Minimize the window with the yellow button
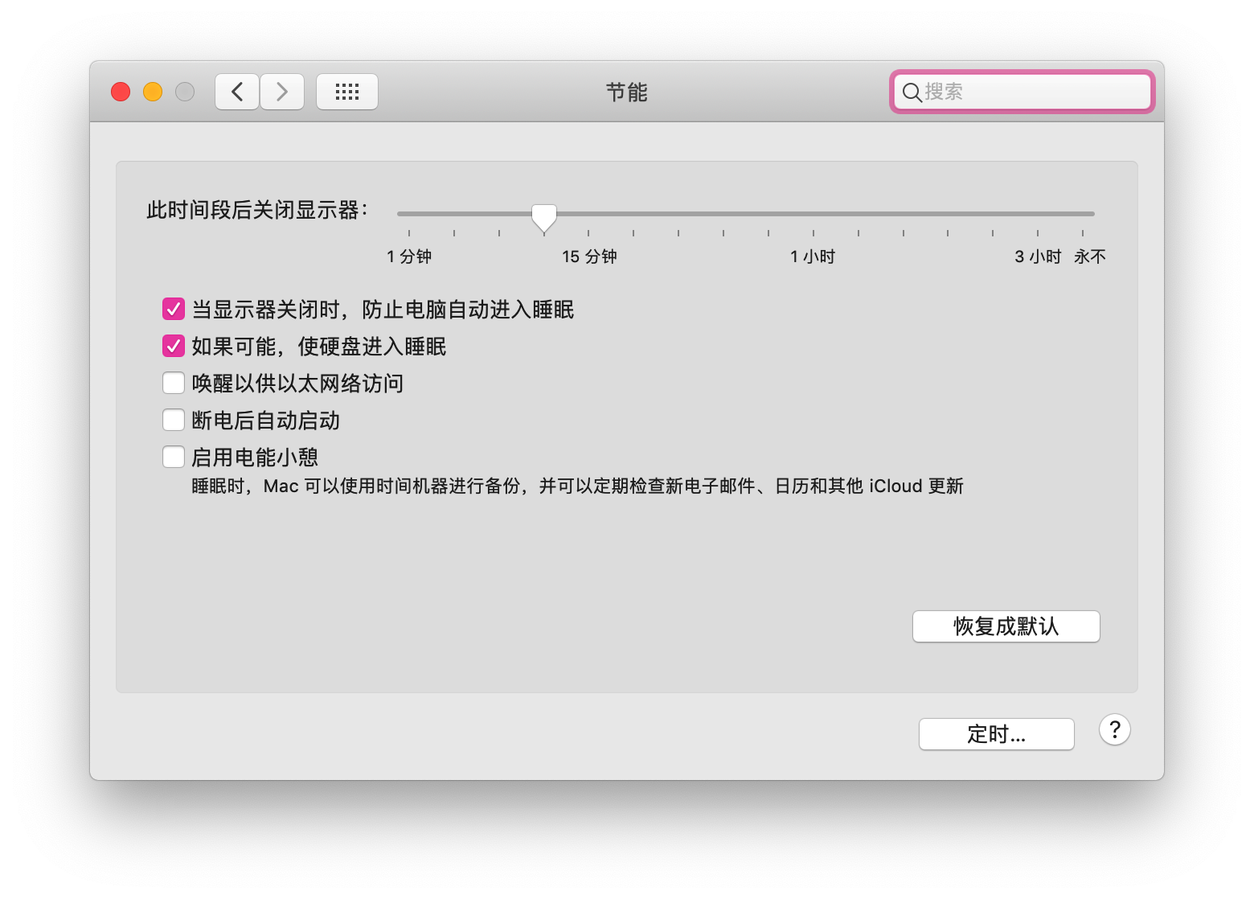The height and width of the screenshot is (899, 1254). [x=153, y=92]
